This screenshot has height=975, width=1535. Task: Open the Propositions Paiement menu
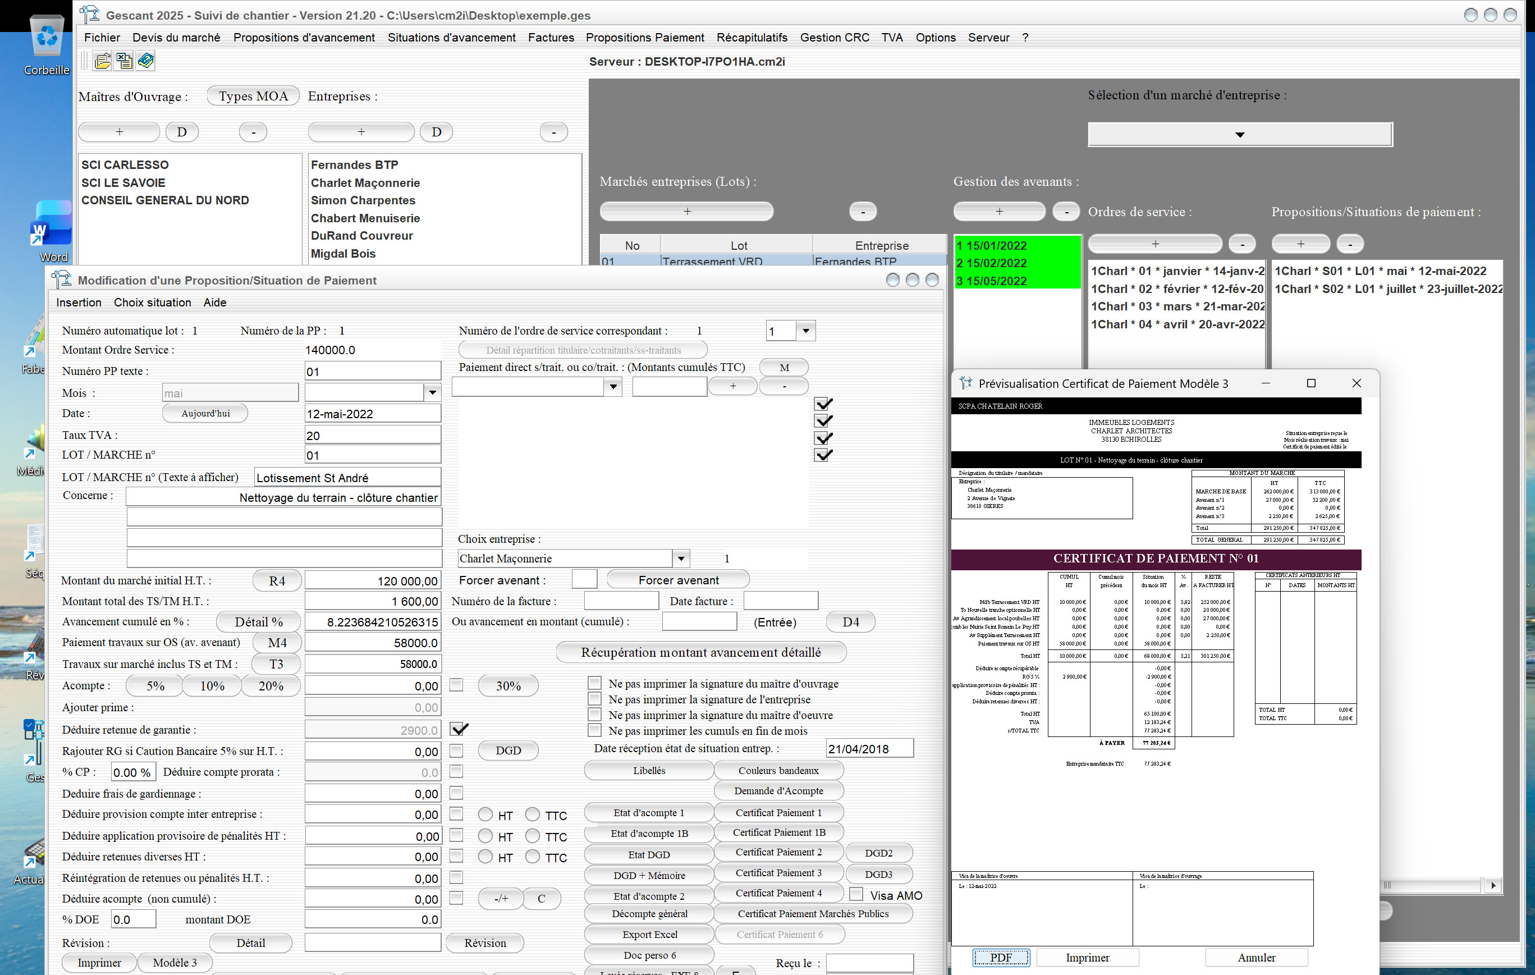pyautogui.click(x=645, y=38)
